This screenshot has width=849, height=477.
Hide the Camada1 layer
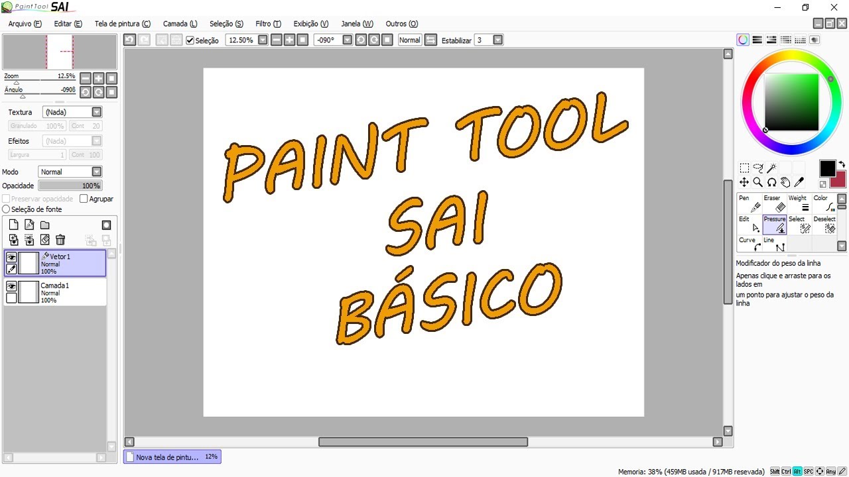point(11,286)
